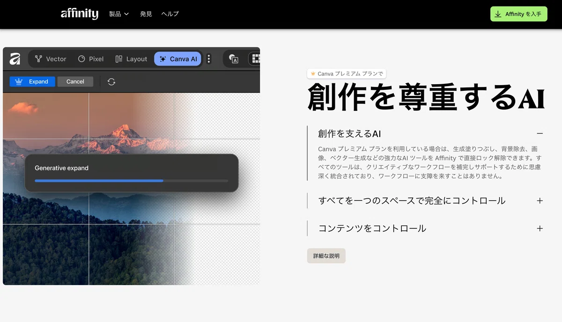Click the Generative expand progress bar
This screenshot has width=562, height=322.
click(132, 181)
